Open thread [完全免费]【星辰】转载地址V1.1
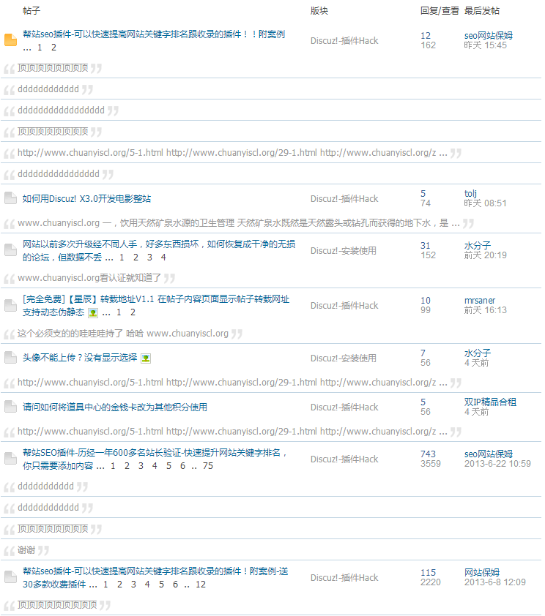Image resolution: width=545 pixels, height=616 pixels. pos(156,306)
